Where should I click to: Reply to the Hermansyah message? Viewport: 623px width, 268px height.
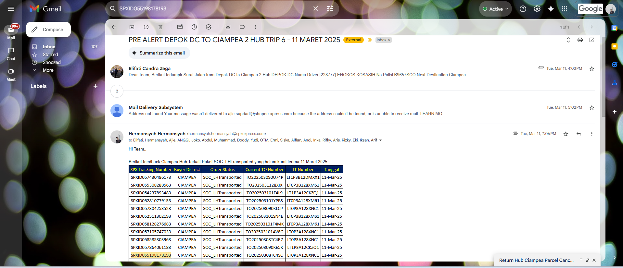point(579,134)
